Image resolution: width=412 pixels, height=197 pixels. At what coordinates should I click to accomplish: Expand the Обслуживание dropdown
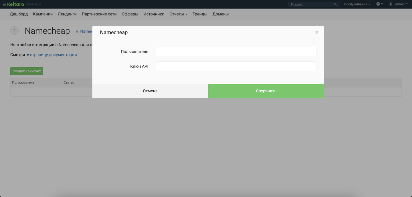click(357, 4)
